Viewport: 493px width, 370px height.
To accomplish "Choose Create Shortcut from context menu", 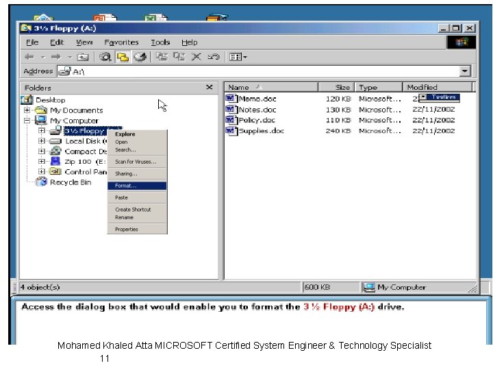I will pos(137,210).
